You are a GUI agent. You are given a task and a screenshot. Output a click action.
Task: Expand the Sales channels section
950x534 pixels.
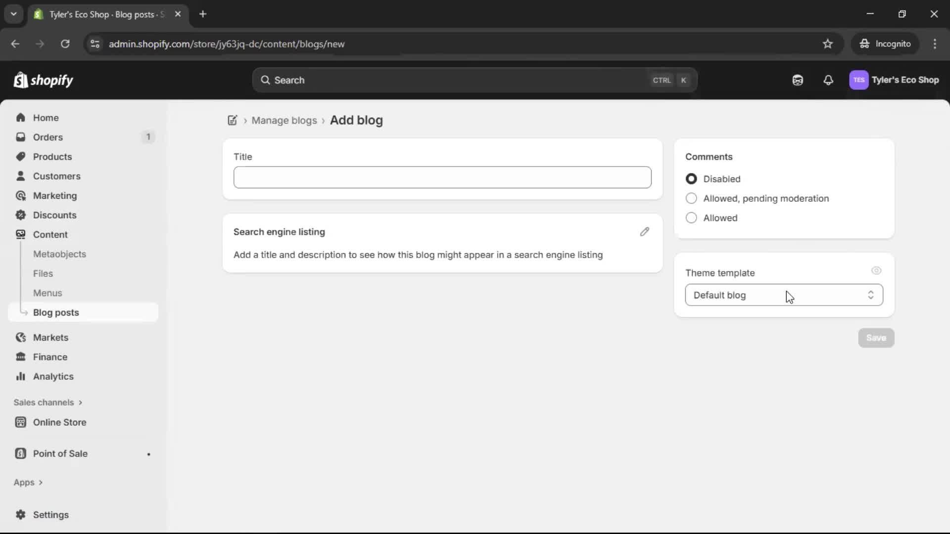pos(48,402)
